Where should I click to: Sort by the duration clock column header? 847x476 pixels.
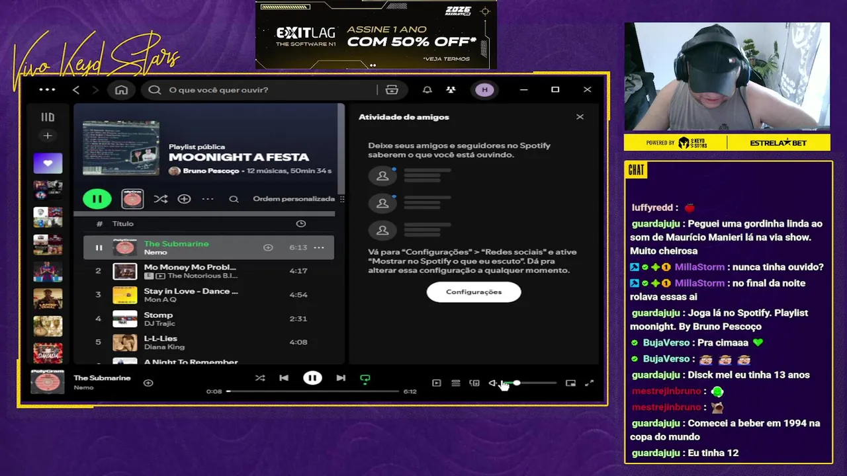coord(301,224)
